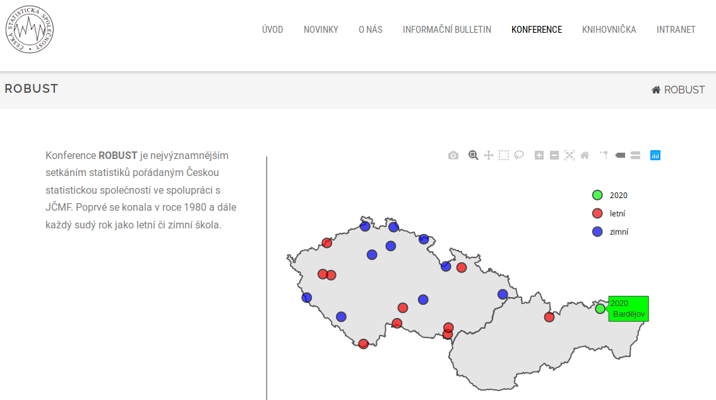
Task: Click the bold word ROBUST in the paragraph
Action: 118,156
